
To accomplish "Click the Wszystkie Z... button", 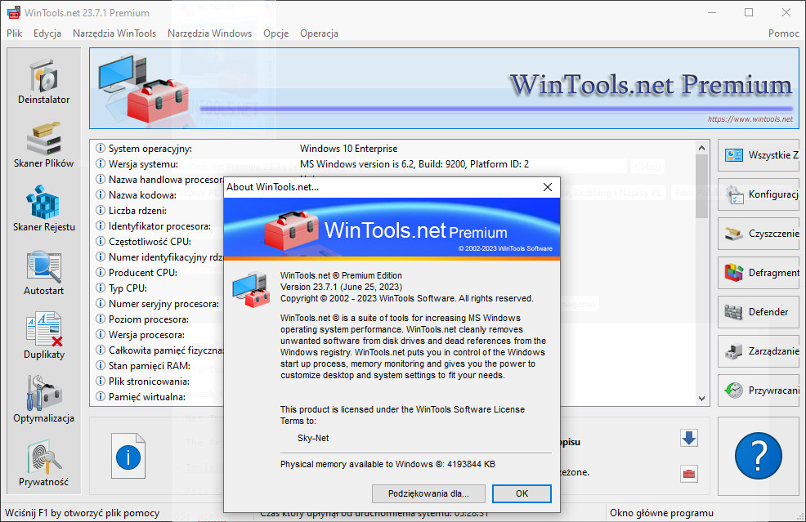I will (759, 154).
